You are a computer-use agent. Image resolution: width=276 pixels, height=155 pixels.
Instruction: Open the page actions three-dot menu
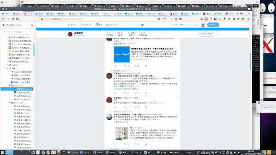172,19
